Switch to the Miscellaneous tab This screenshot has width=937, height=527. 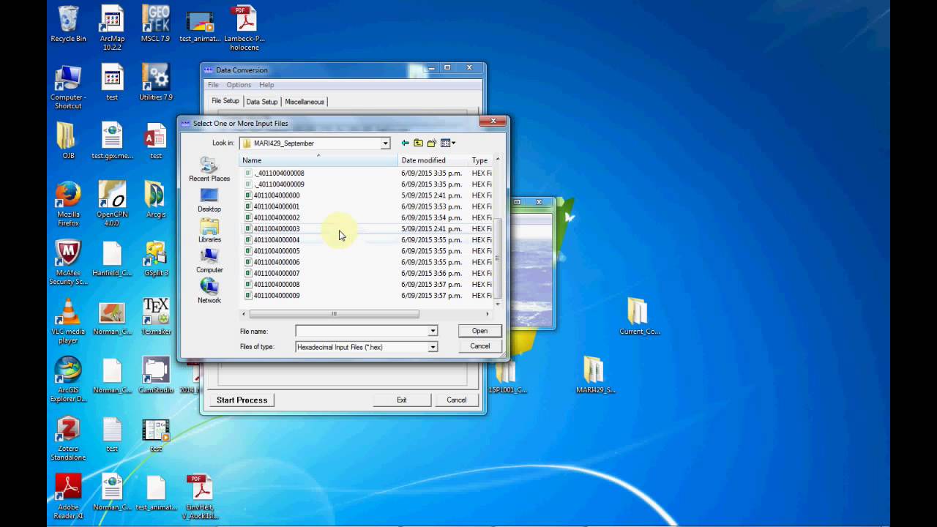point(305,102)
